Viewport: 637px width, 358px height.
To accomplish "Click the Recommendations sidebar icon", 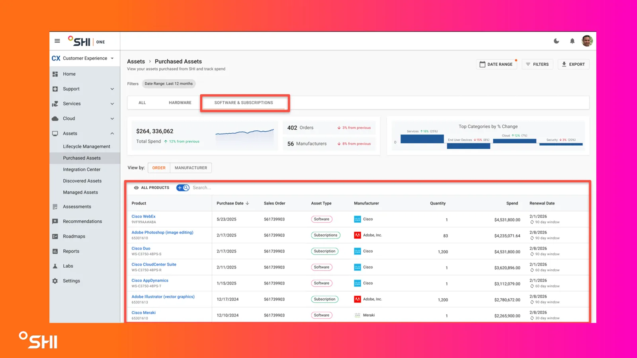I will point(55,222).
